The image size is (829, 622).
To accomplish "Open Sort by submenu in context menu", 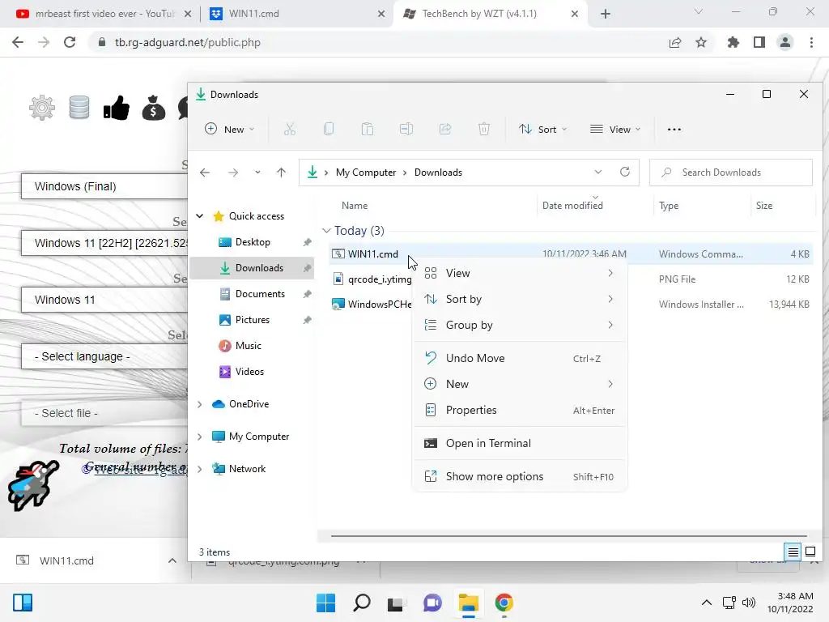I will (520, 299).
